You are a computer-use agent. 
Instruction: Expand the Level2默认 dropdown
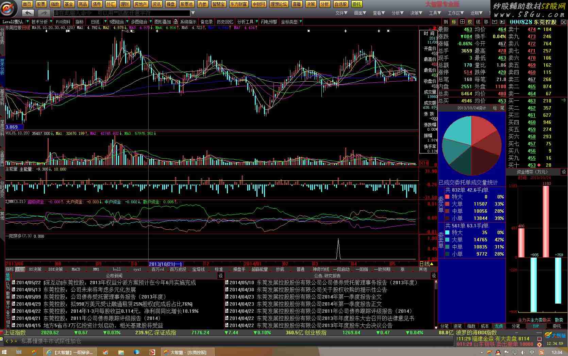point(27,22)
